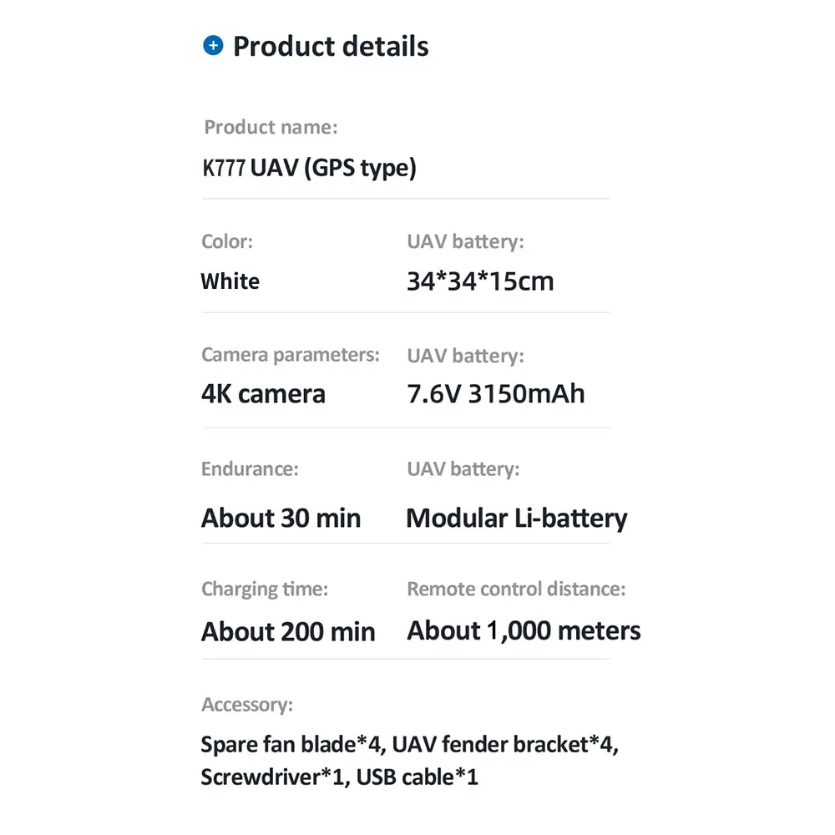
Task: Select the Product details heading
Action: (331, 46)
